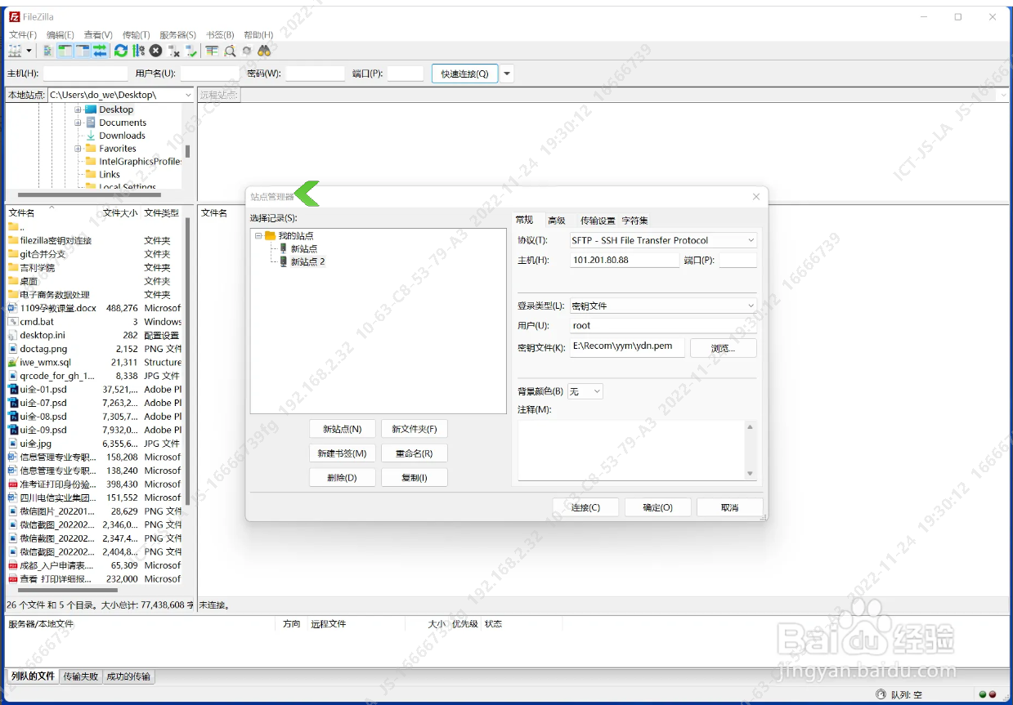This screenshot has height=705, width=1013.
Task: Click the 用户 field containing root
Action: (663, 325)
